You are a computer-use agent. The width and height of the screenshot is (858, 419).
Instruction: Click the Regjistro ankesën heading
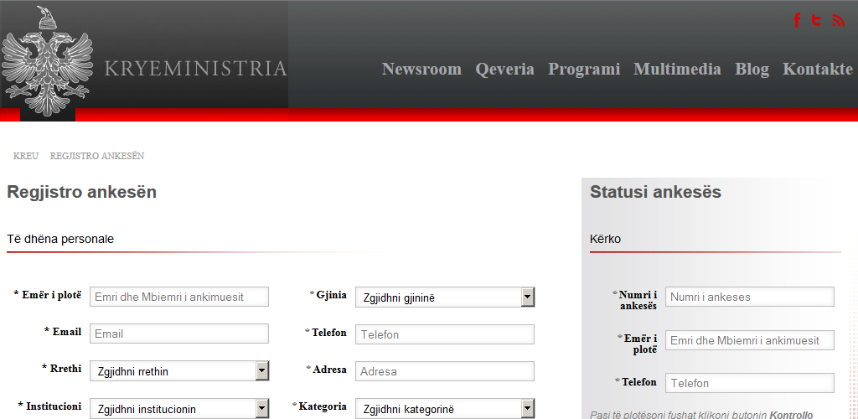(81, 192)
